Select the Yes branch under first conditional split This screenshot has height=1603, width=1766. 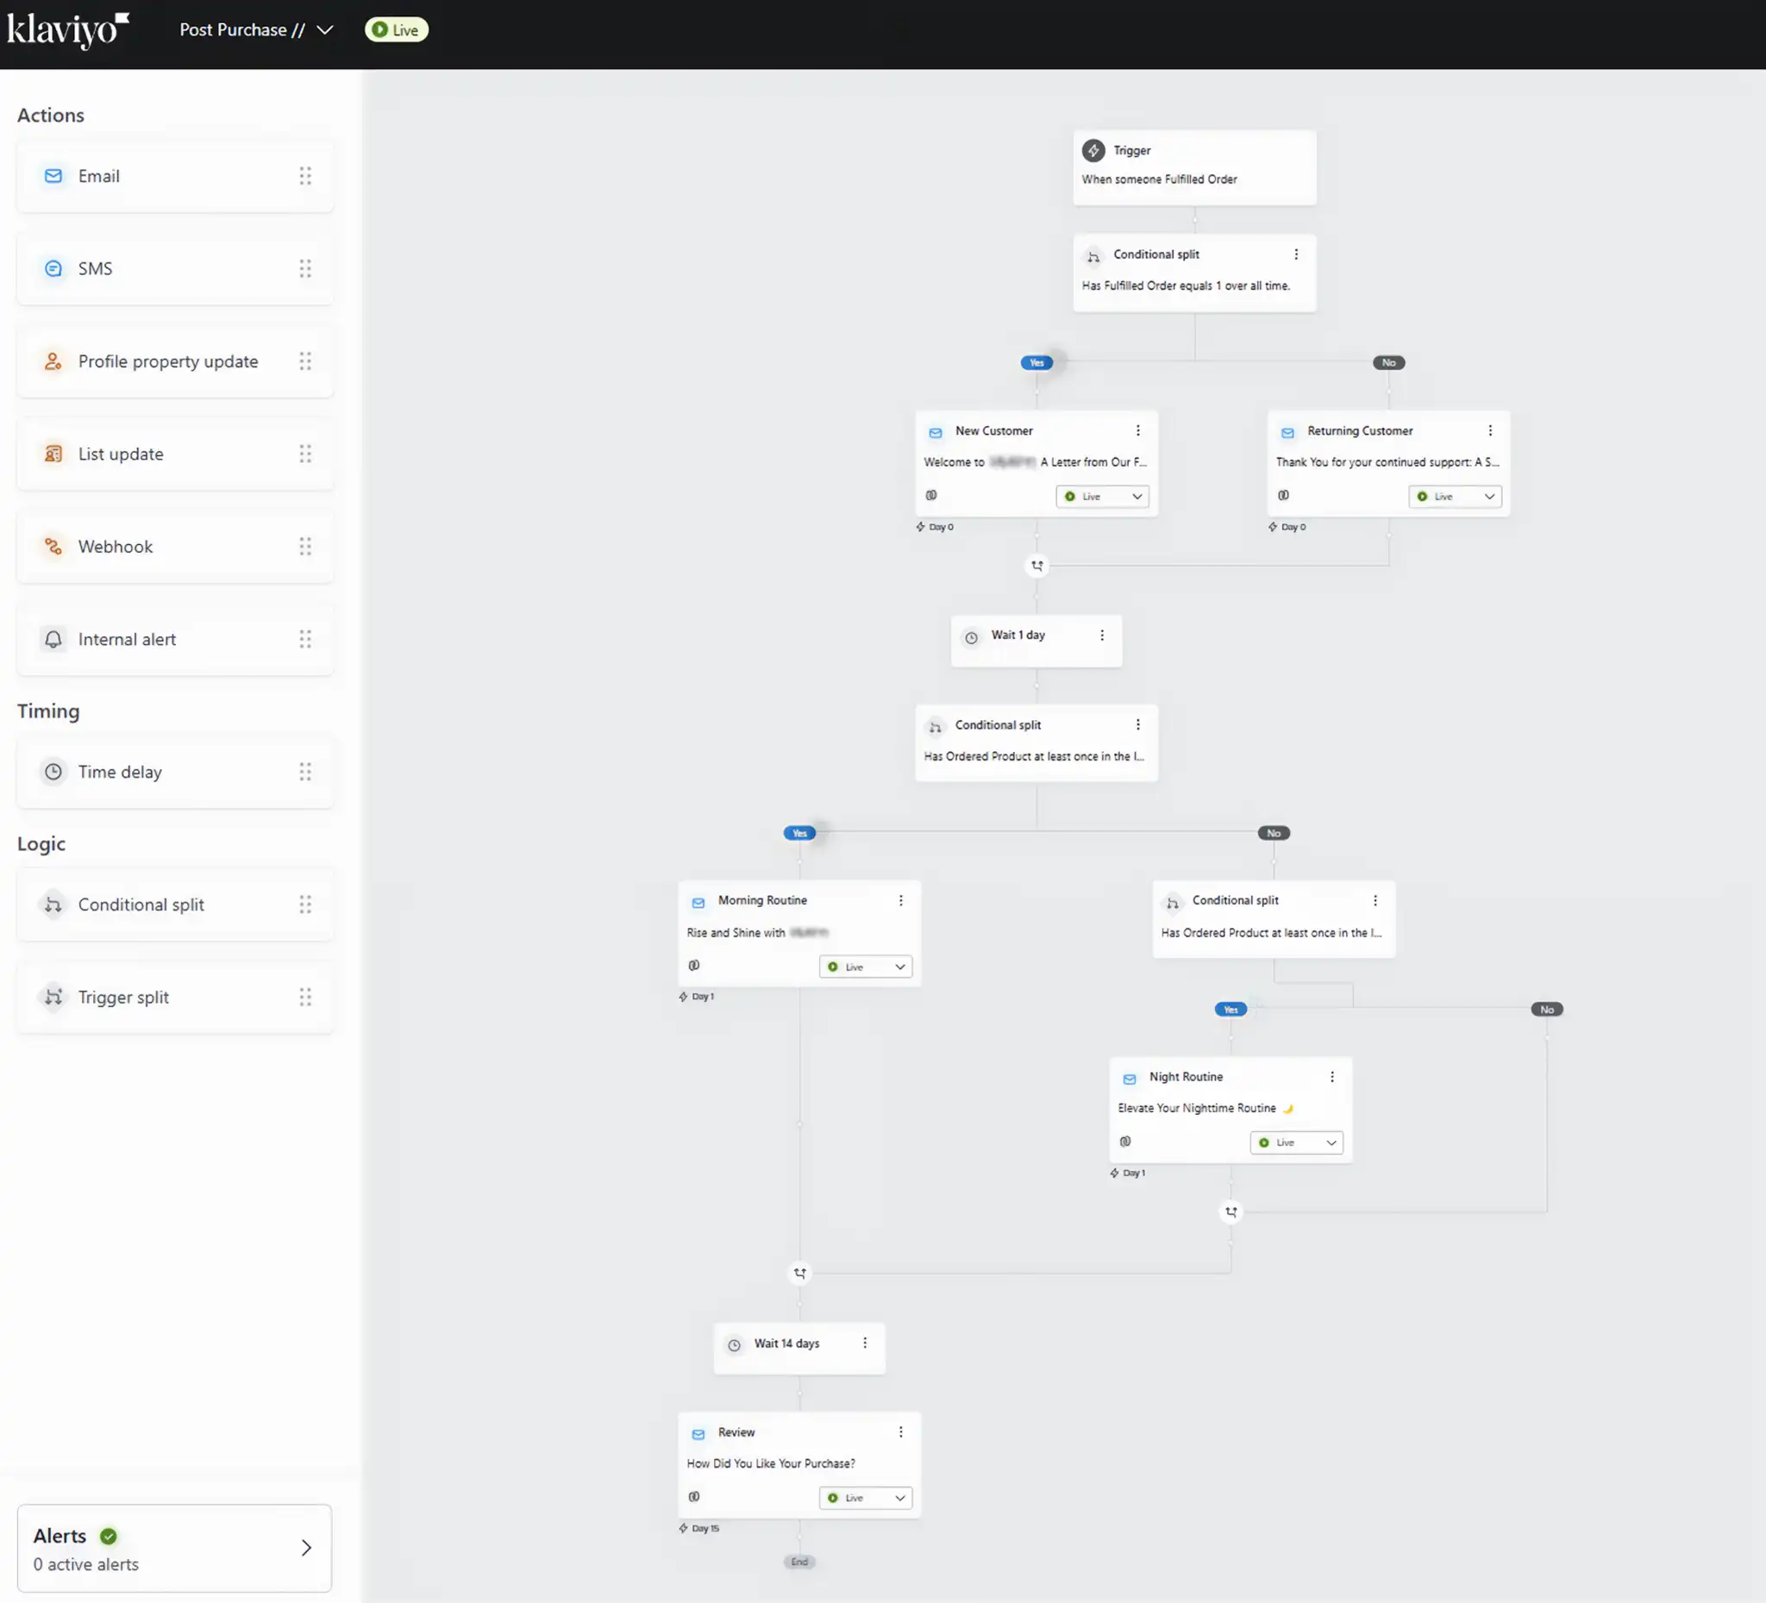pos(1036,363)
